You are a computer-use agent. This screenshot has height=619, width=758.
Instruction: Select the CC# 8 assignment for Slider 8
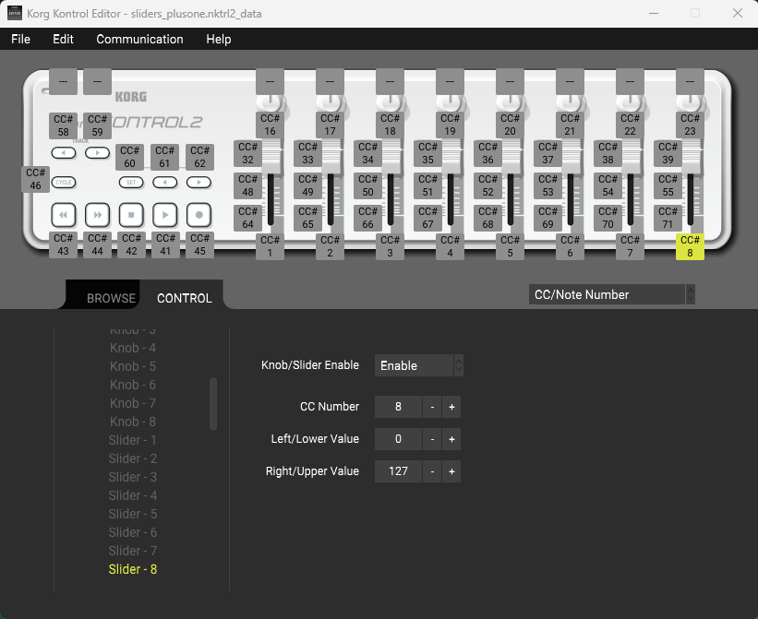click(x=689, y=246)
